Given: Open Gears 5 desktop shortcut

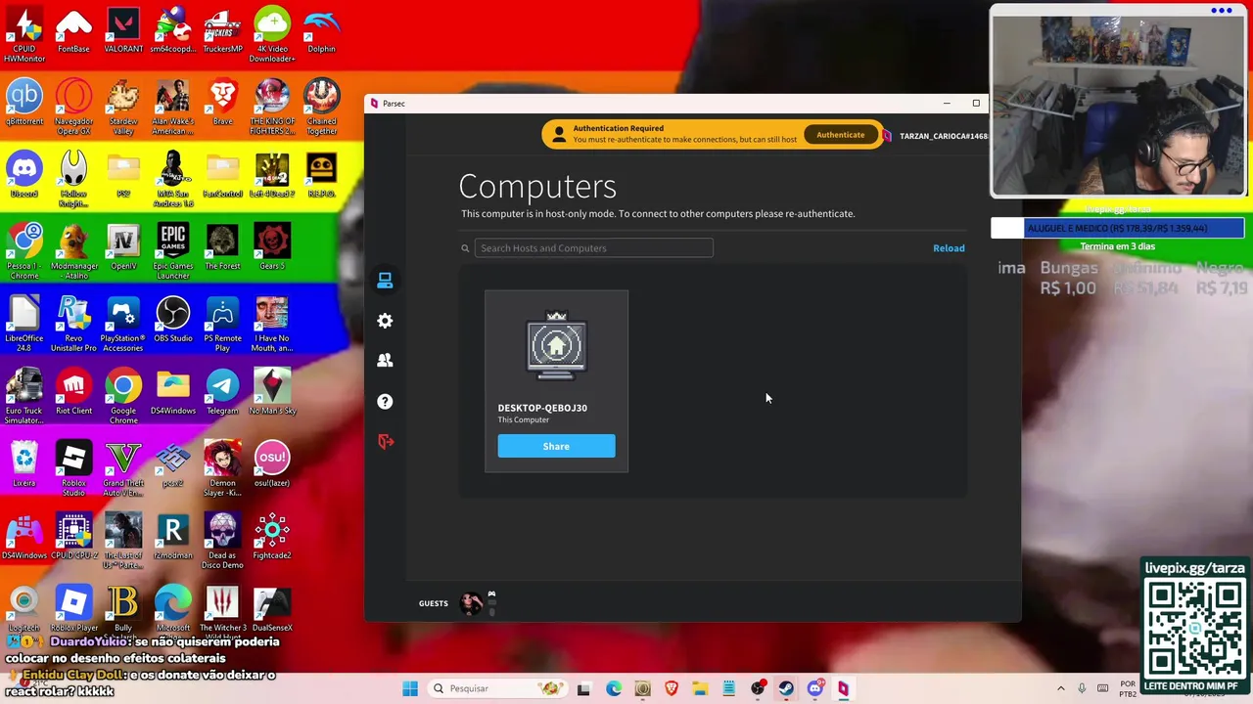Looking at the screenshot, I should click(272, 246).
